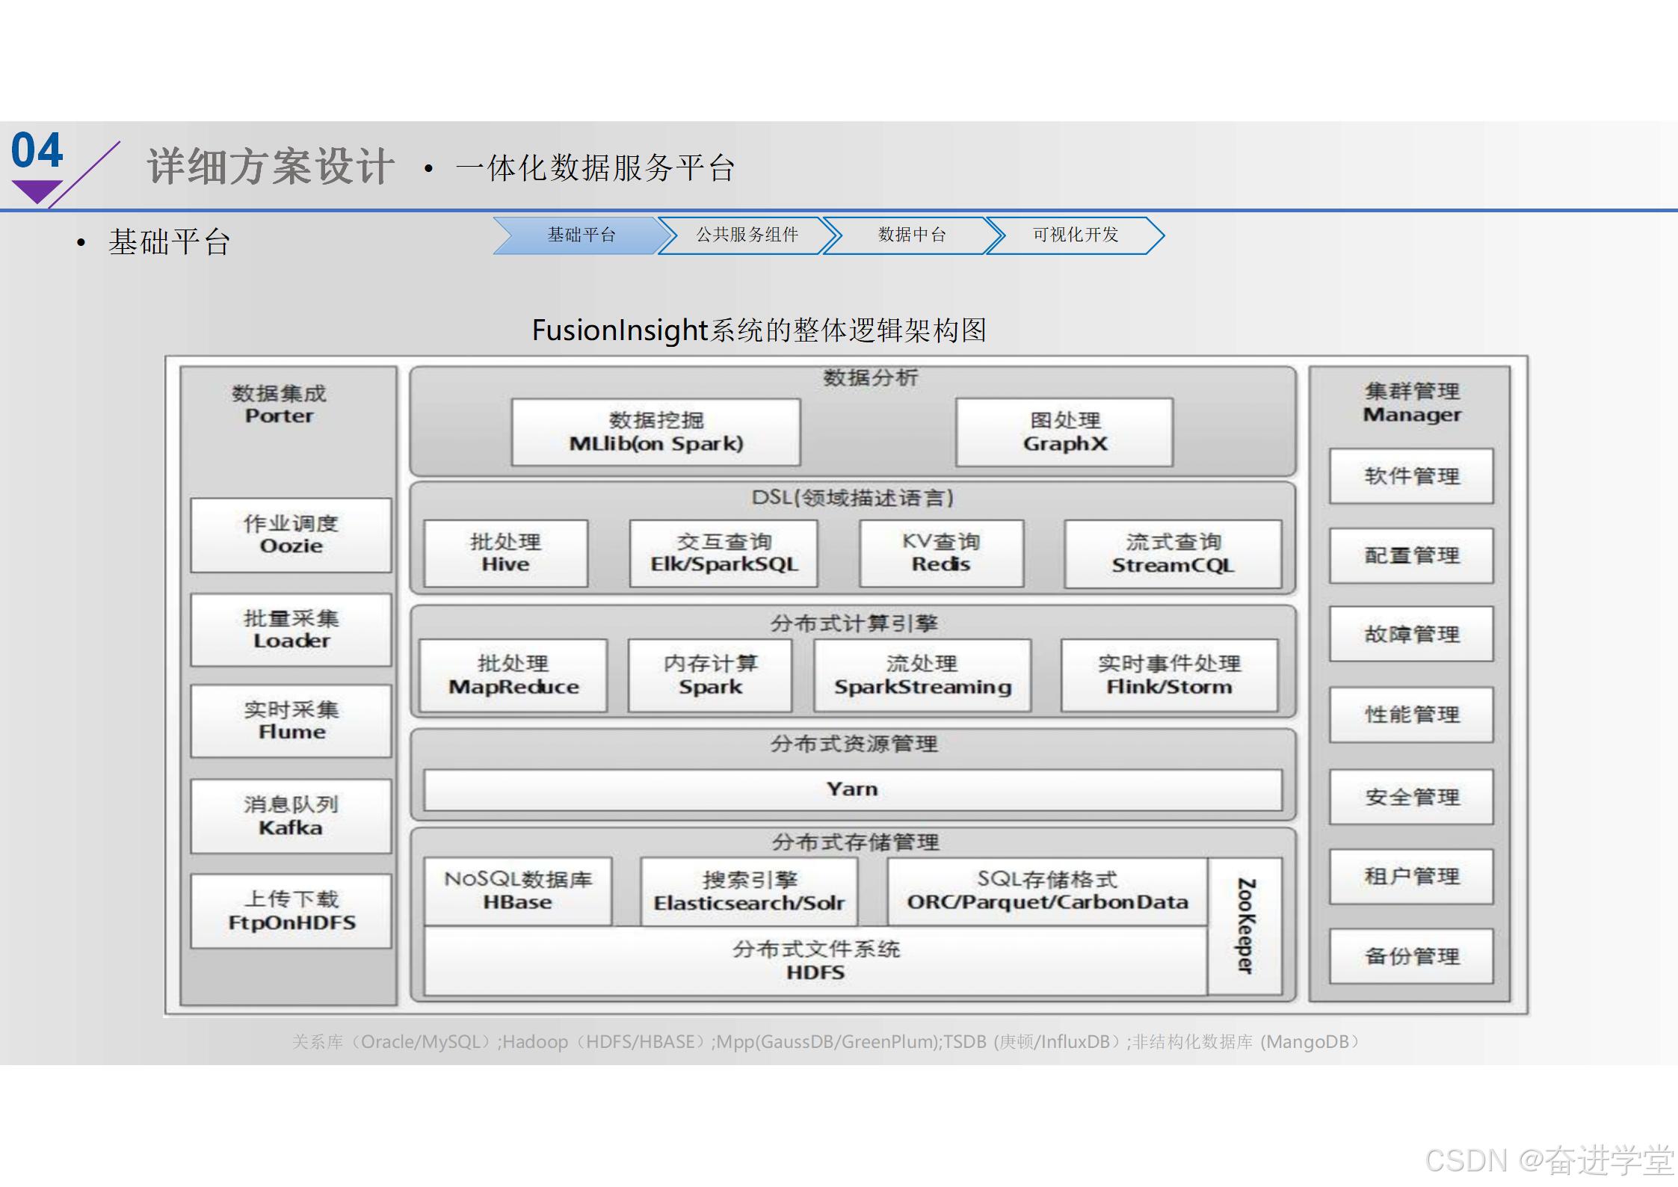Click the 分布式计算引擎 section label

854,623
